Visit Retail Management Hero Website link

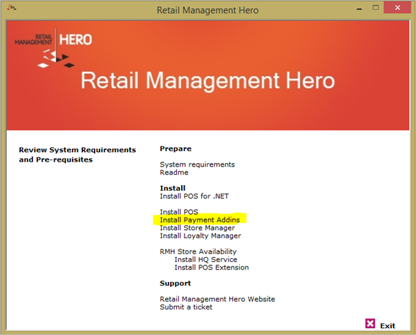pos(217,299)
